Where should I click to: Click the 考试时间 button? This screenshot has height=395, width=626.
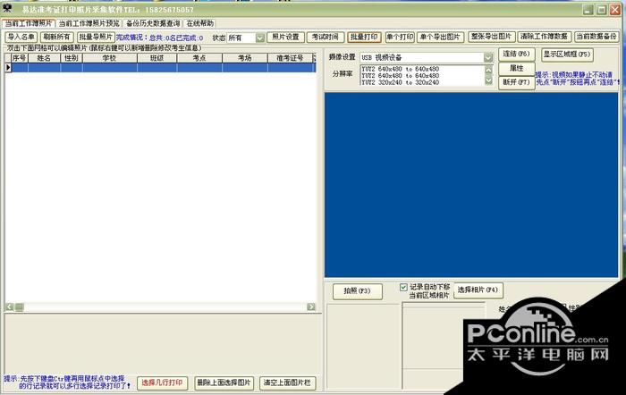click(x=326, y=38)
